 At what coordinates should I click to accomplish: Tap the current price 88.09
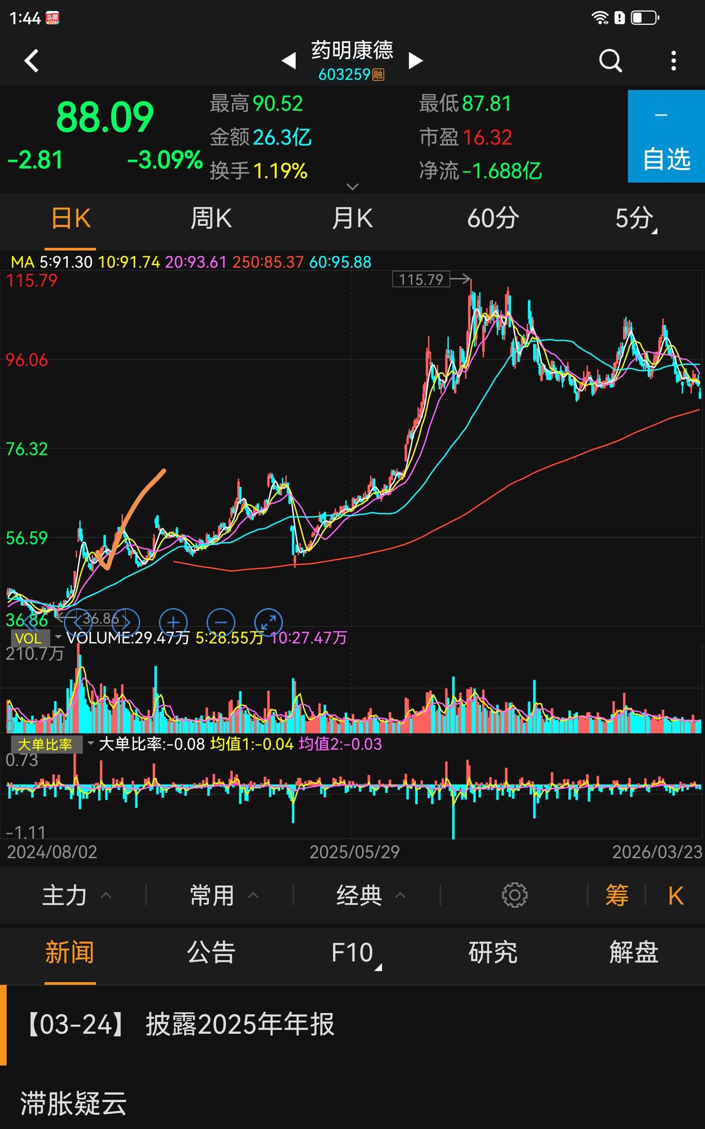click(x=105, y=117)
